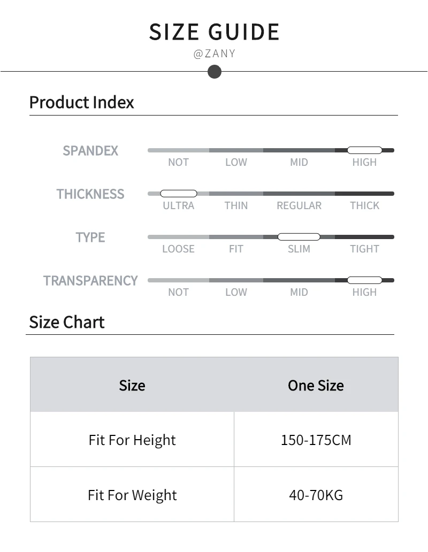The width and height of the screenshot is (428, 552).
Task: Click the 40-70KG weight cell
Action: click(316, 495)
